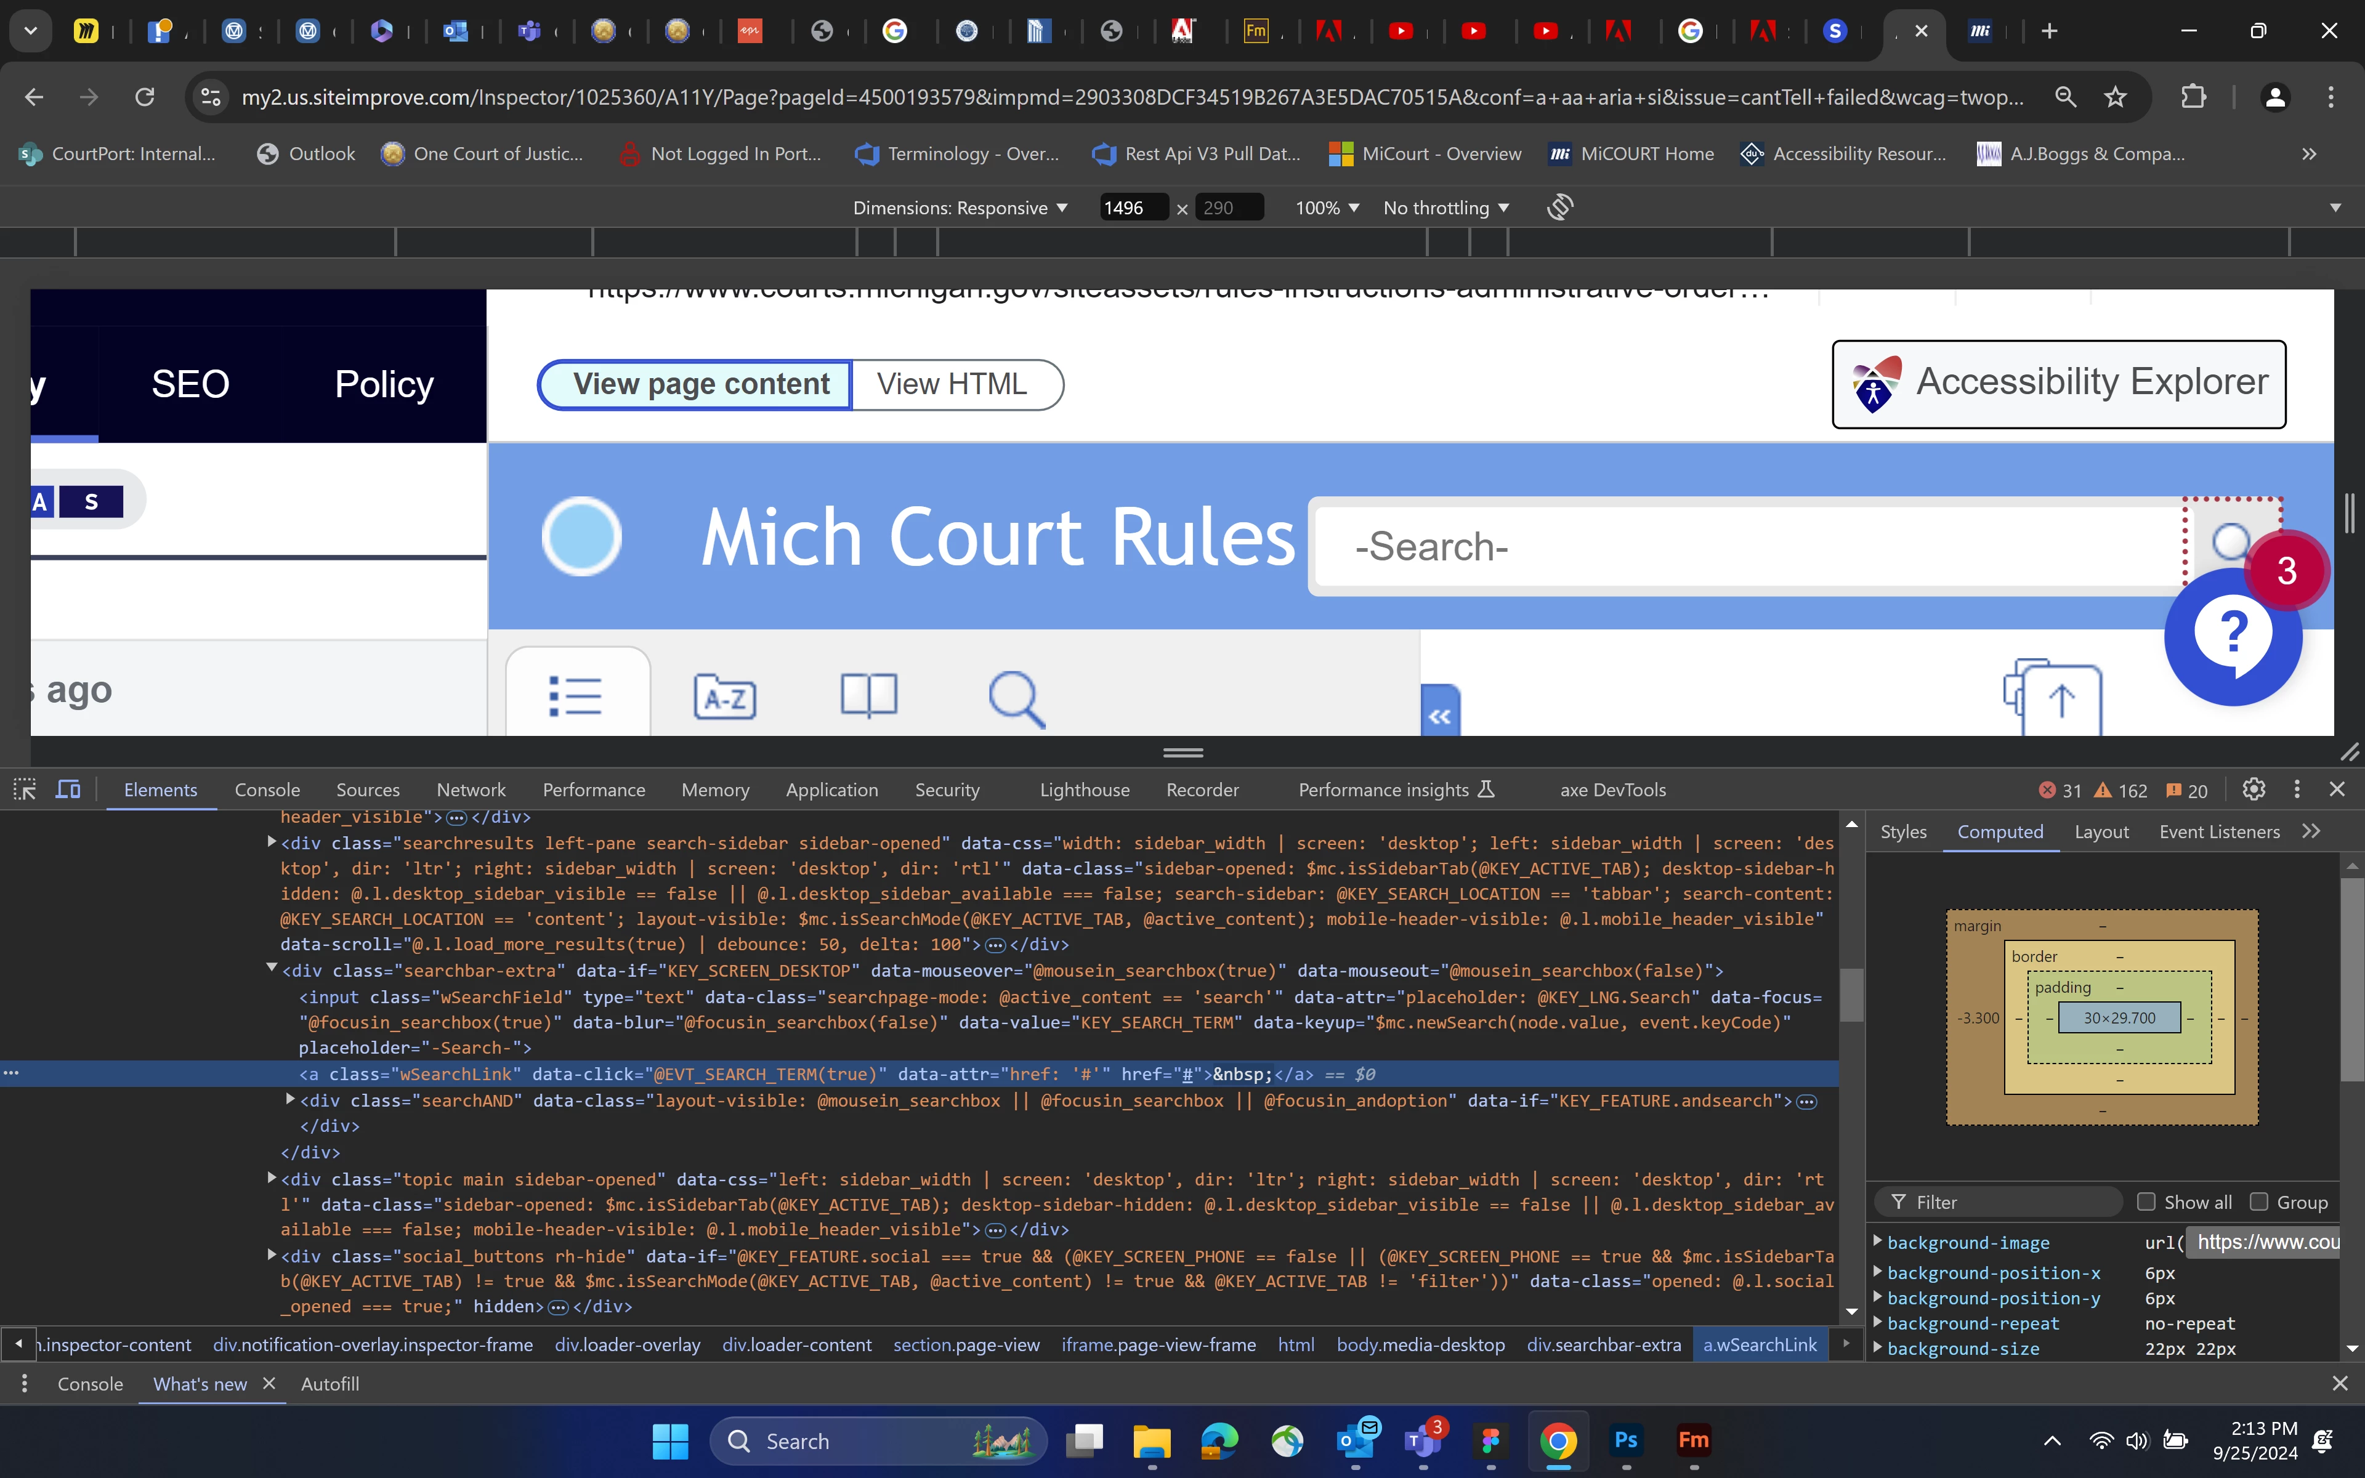Click a.wSearchLink in the breadcrumb

[1759, 1345]
